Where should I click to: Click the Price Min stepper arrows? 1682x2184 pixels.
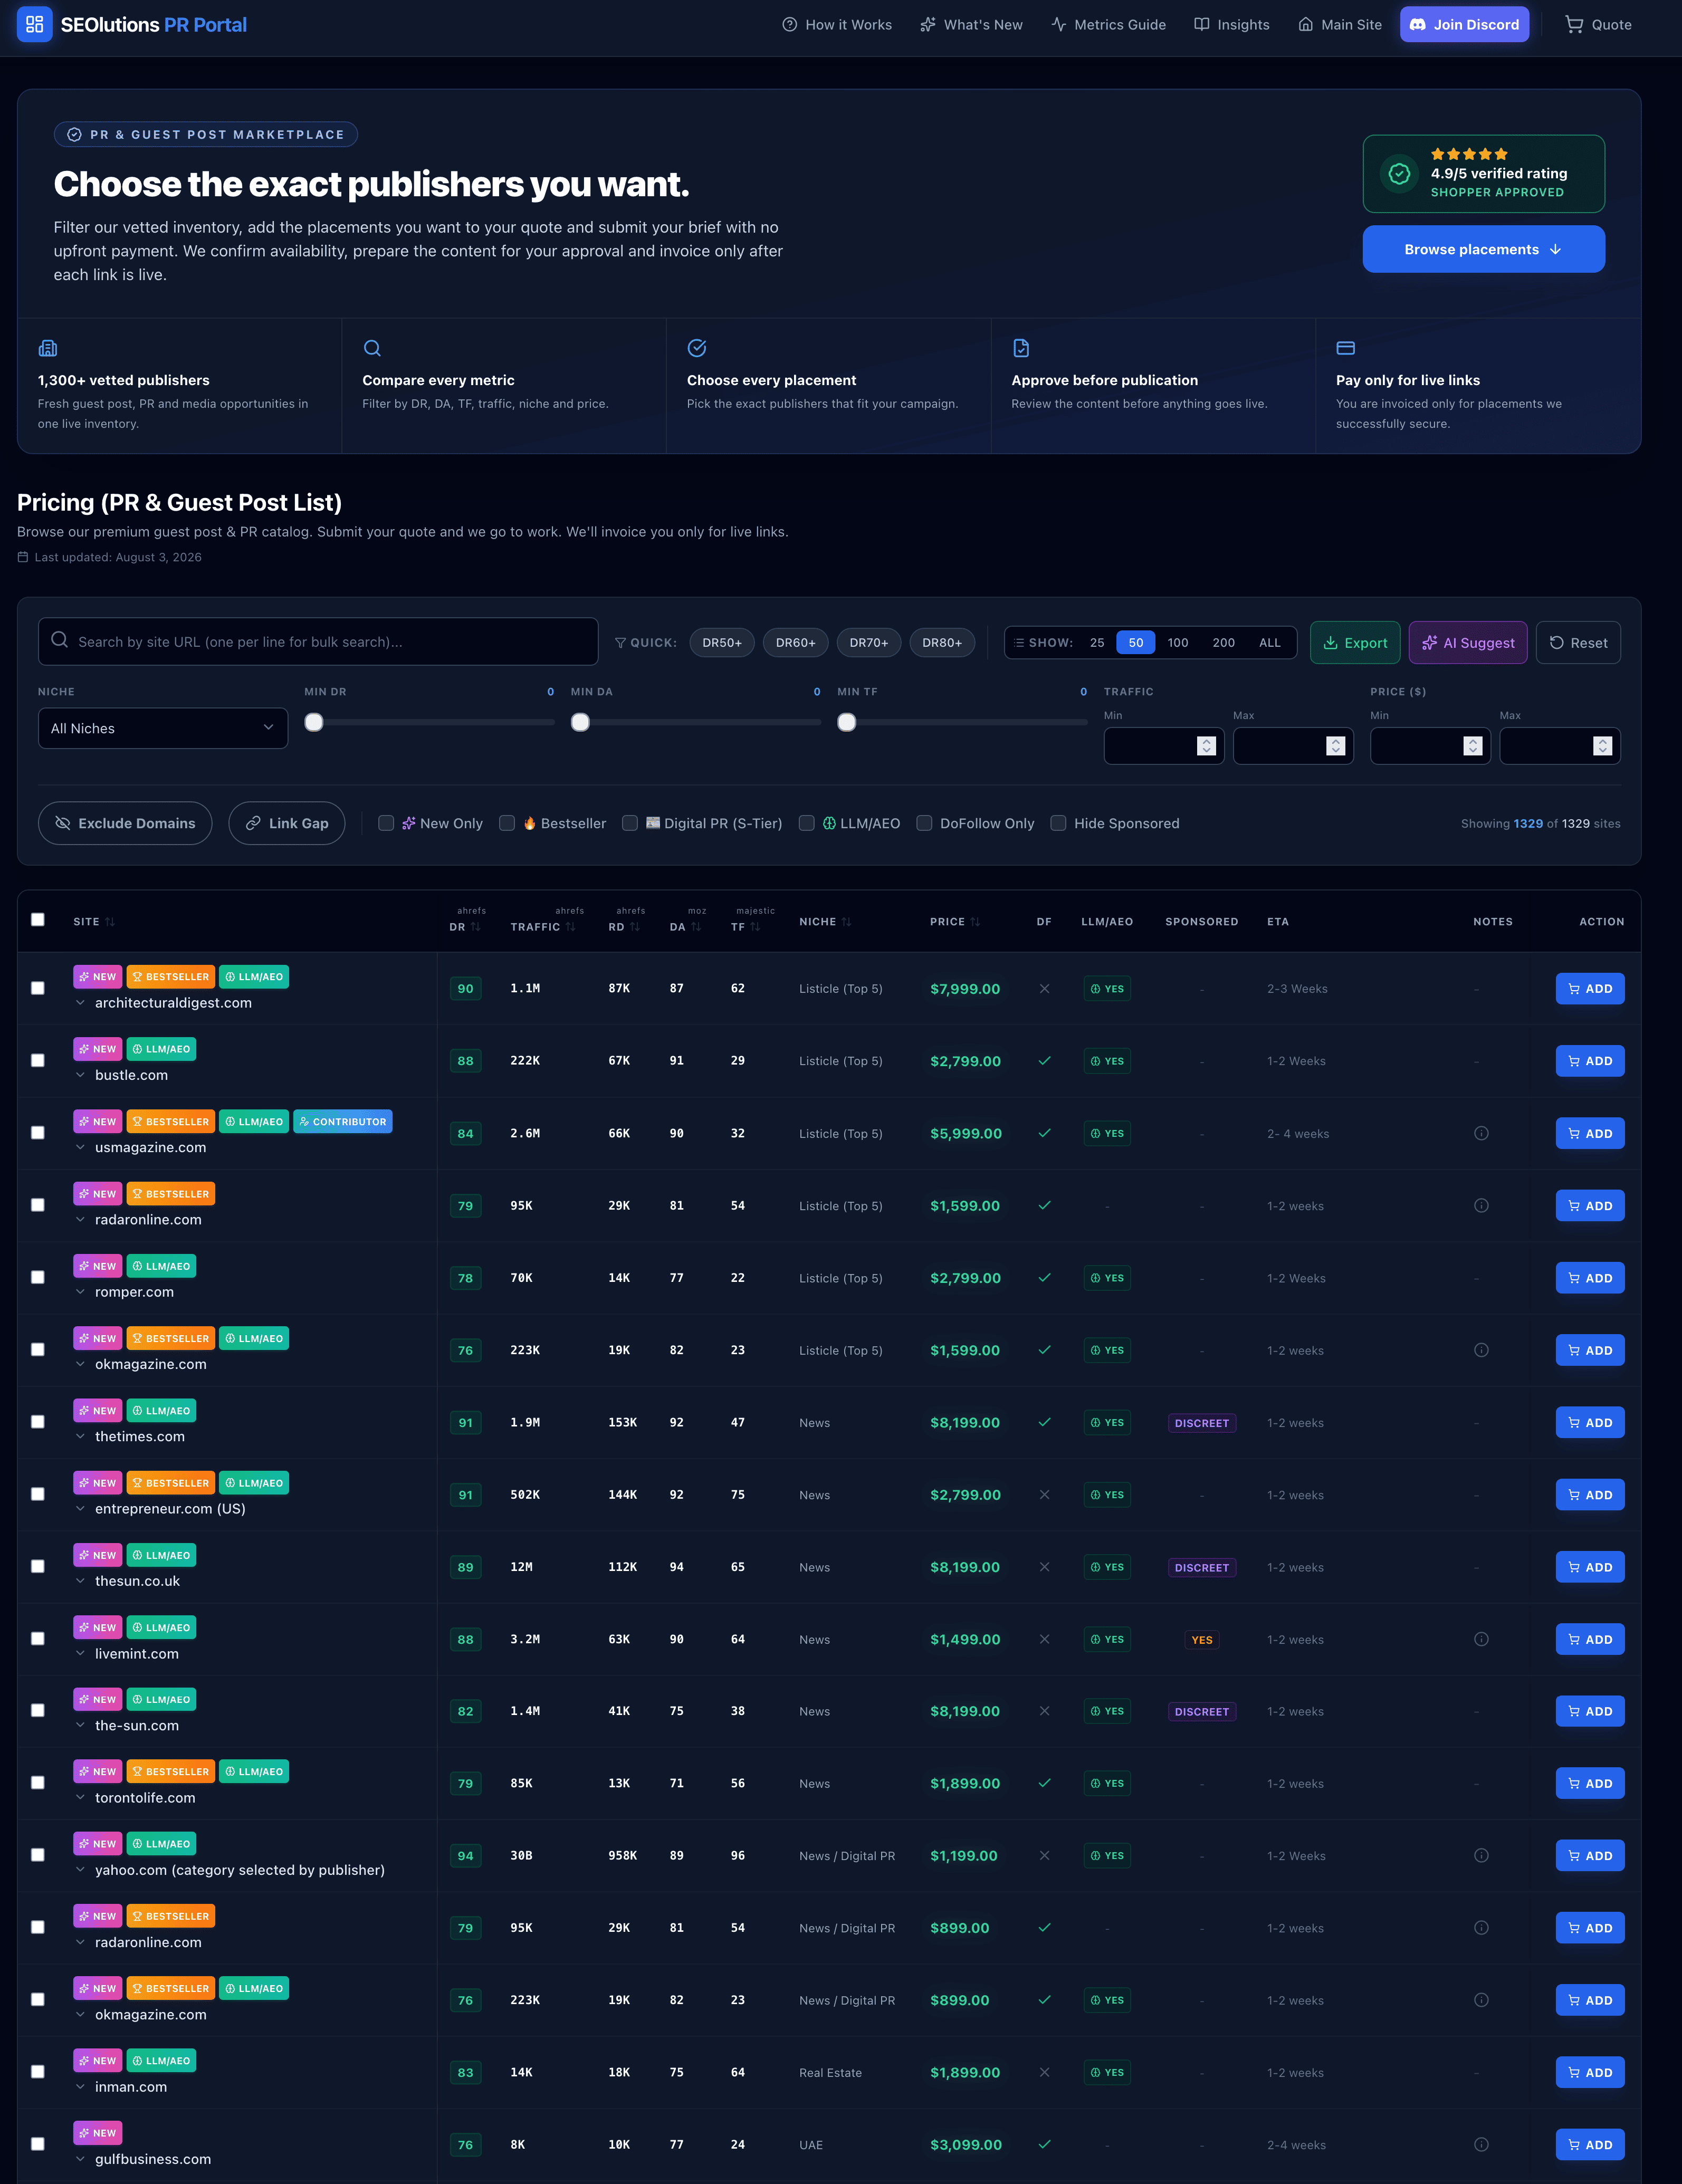pyautogui.click(x=1472, y=746)
